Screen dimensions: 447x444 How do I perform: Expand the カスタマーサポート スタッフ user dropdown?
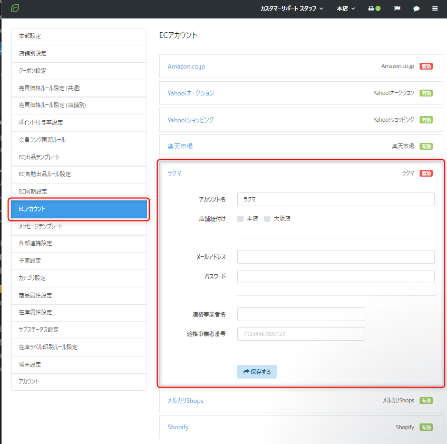pyautogui.click(x=291, y=8)
